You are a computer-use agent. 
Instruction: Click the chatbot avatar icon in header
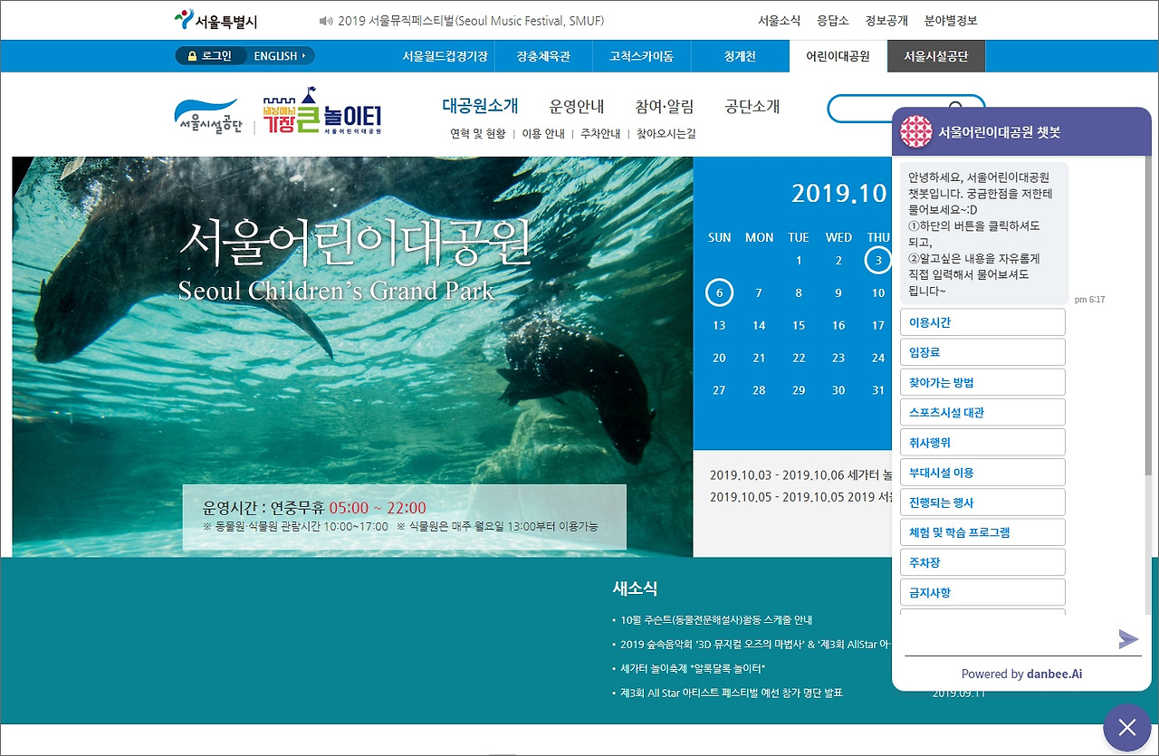[x=915, y=132]
